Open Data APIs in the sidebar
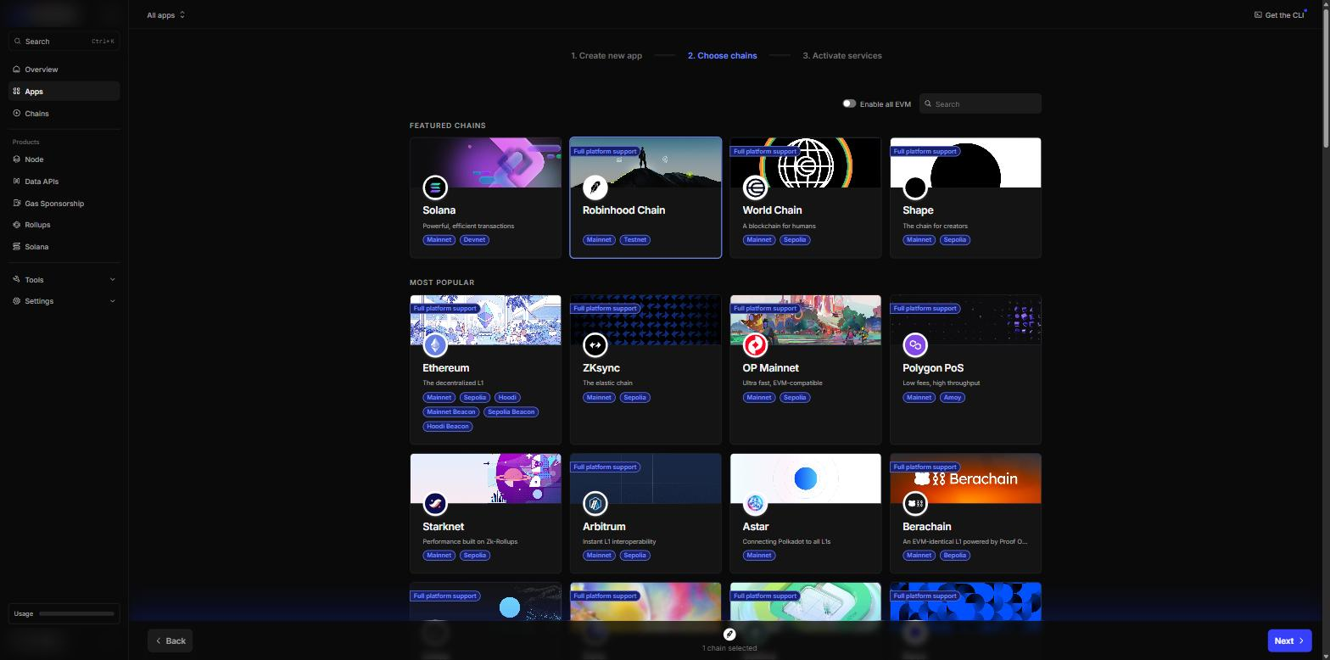This screenshot has height=660, width=1330. click(x=64, y=181)
